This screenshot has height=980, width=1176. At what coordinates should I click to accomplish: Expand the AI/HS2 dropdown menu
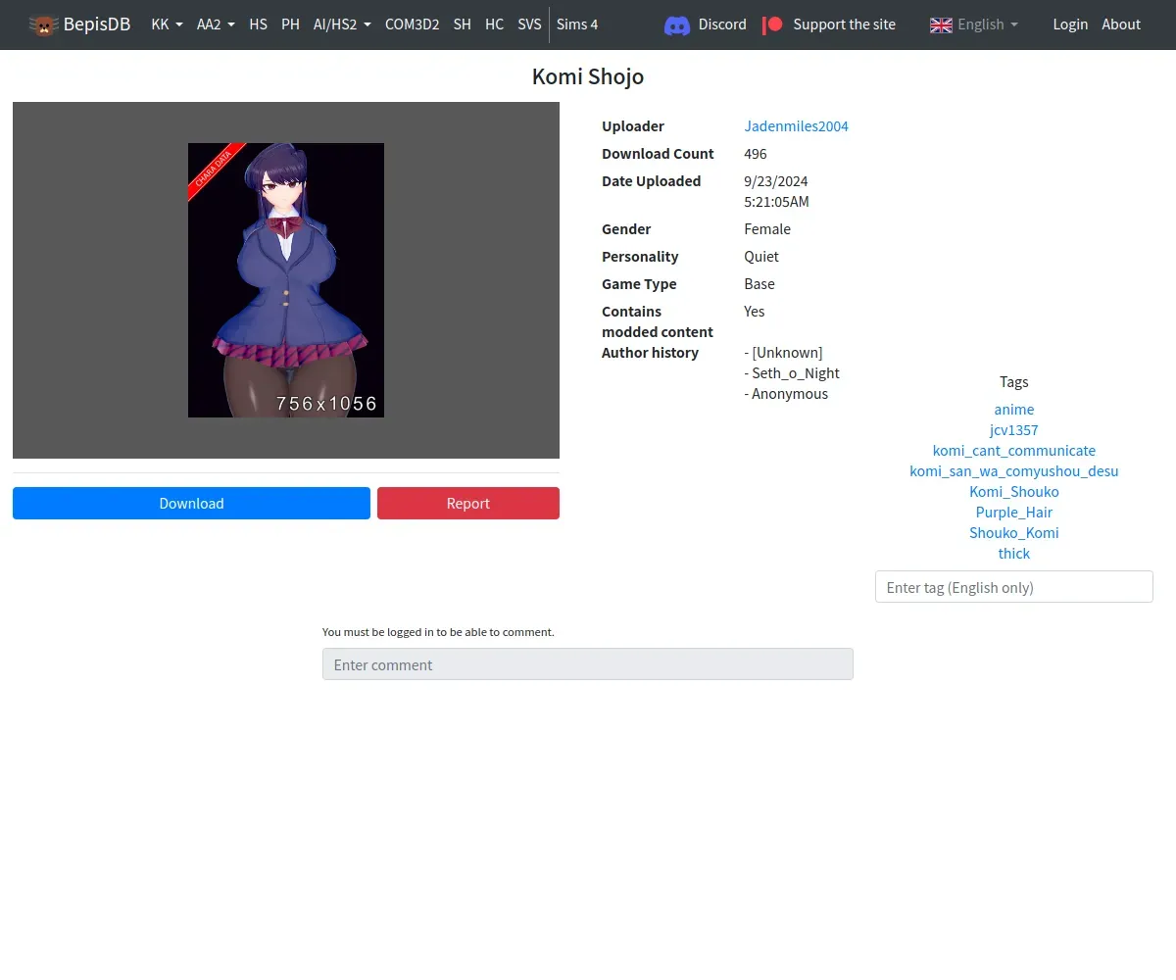click(x=342, y=24)
